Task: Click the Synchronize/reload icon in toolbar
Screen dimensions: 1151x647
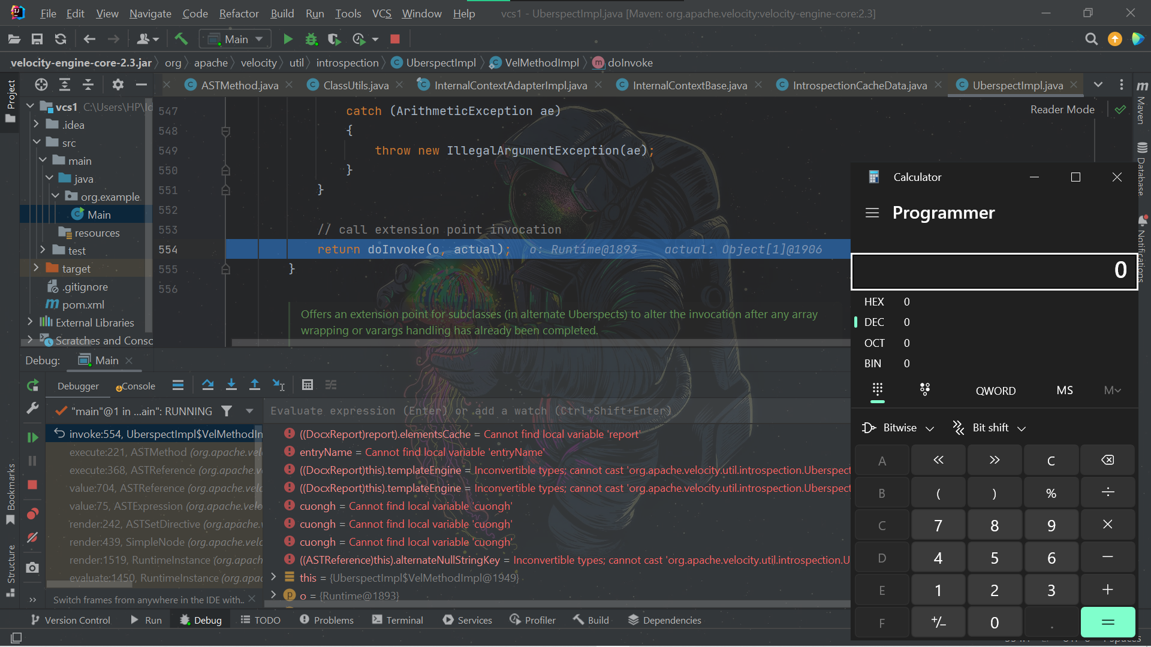Action: (x=61, y=40)
